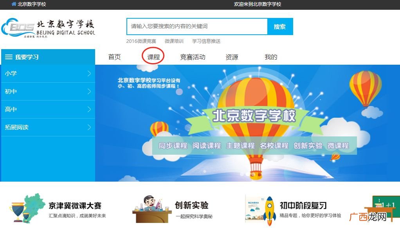Focus the keyword search input field

pyautogui.click(x=197, y=27)
